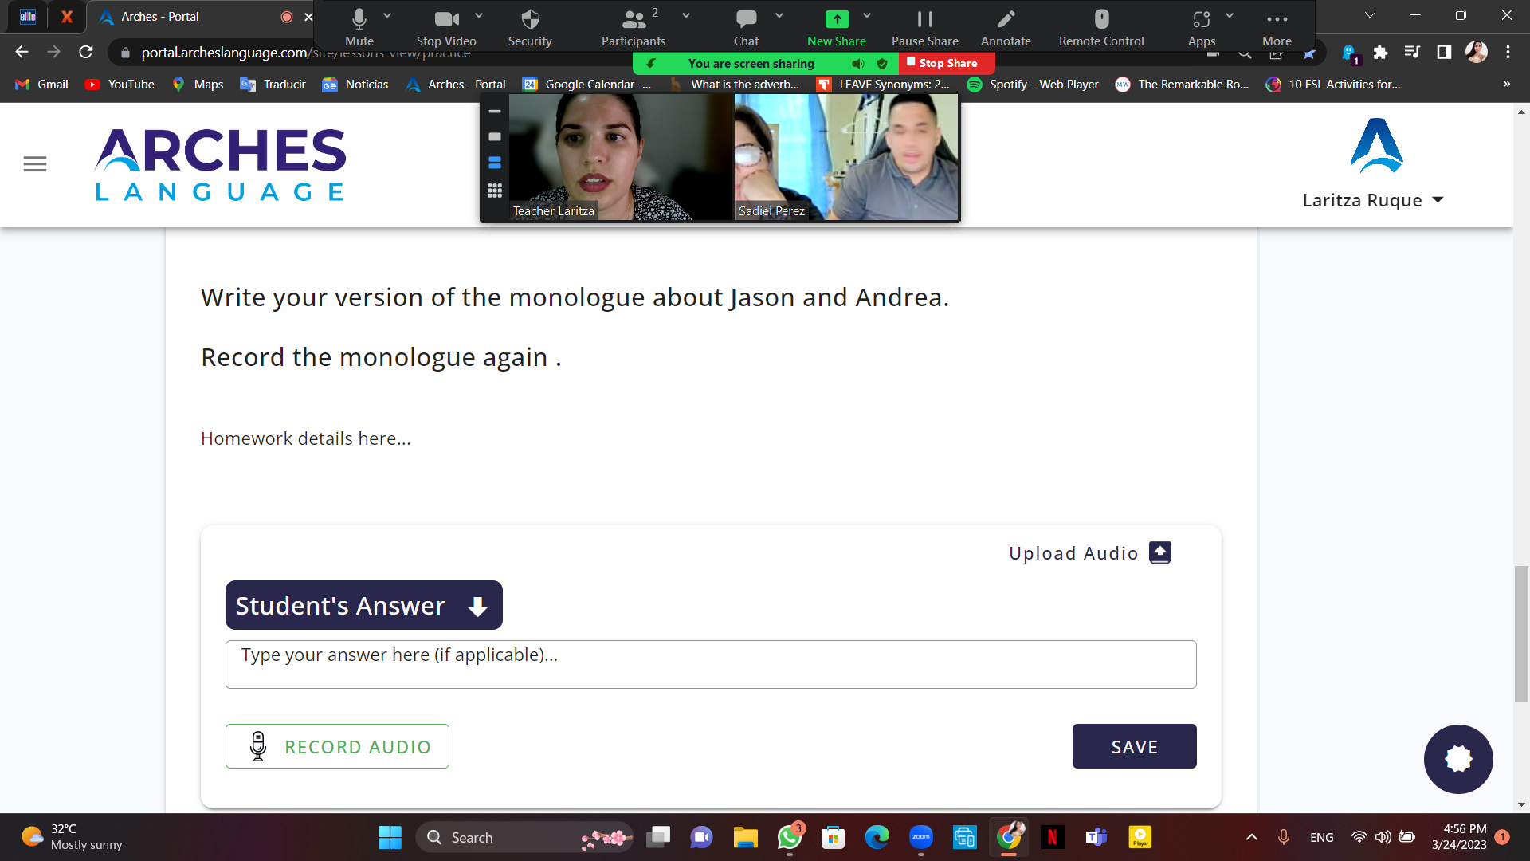1530x861 pixels.
Task: Open volume control in system tray
Action: pos(1383,837)
